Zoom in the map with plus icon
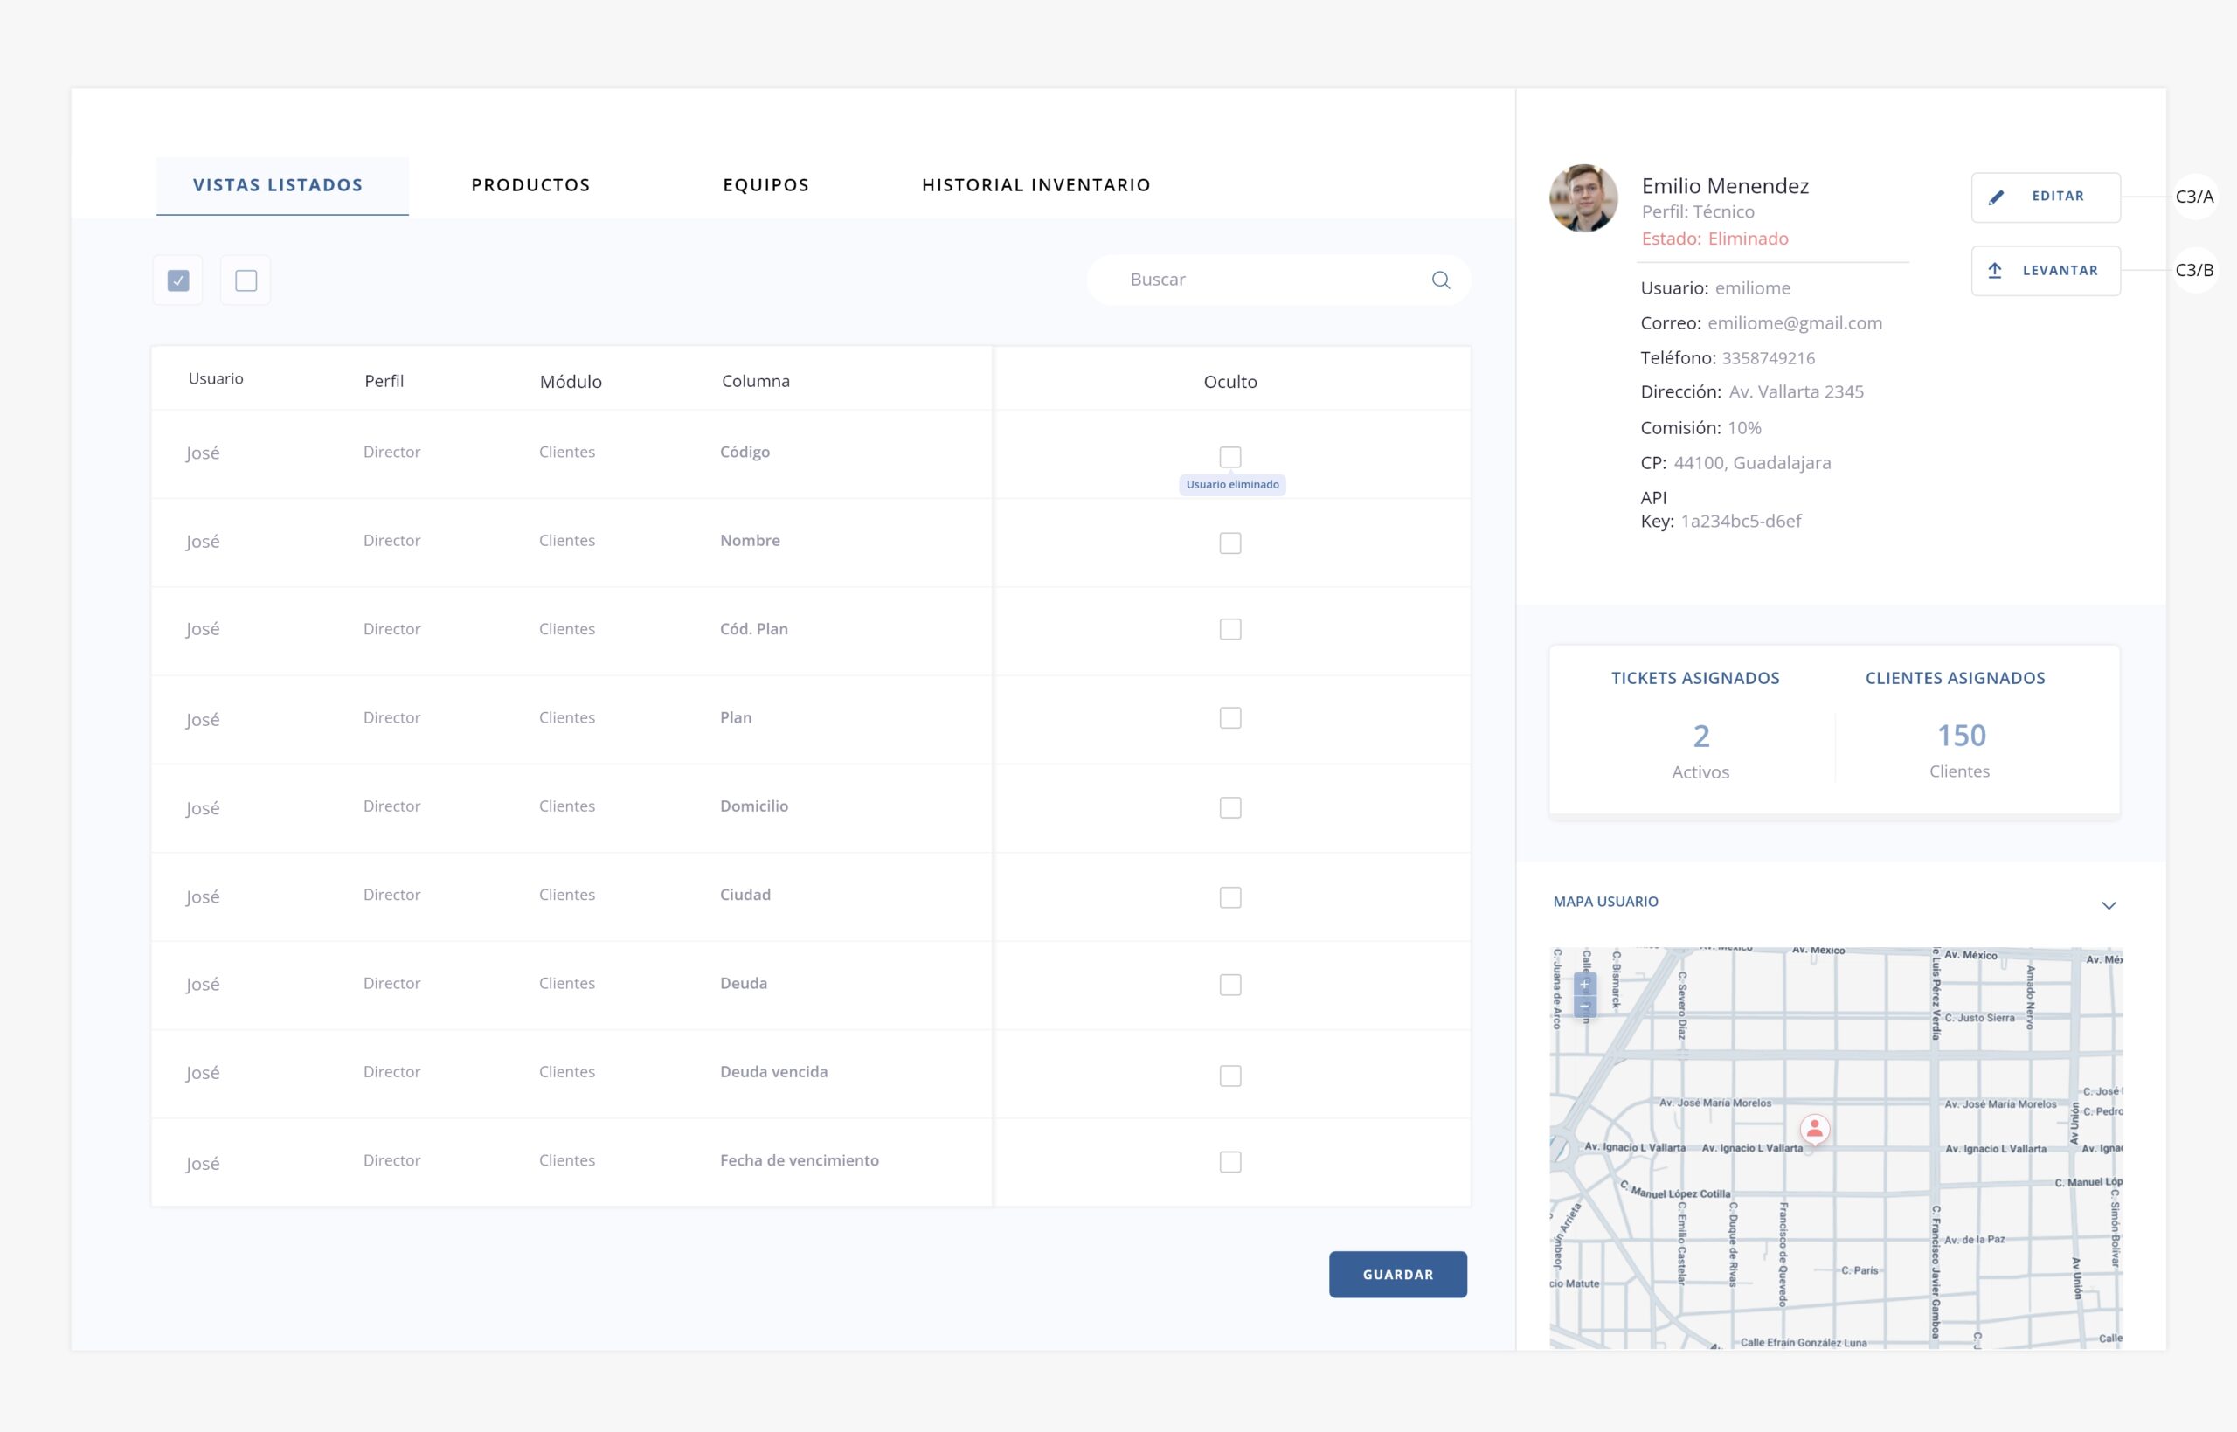 1584,985
